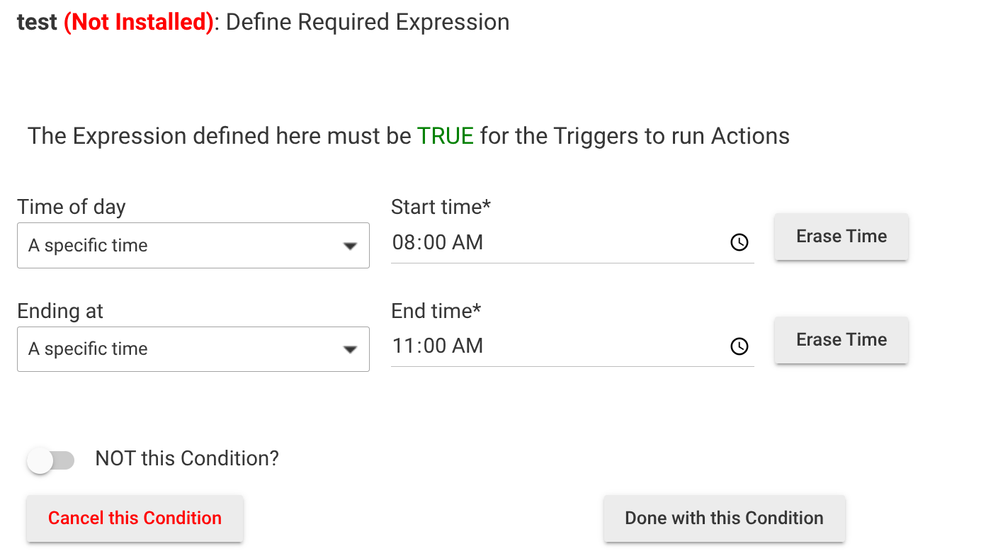The height and width of the screenshot is (556, 986).
Task: Select the hour "08" in Start time
Action: (404, 243)
